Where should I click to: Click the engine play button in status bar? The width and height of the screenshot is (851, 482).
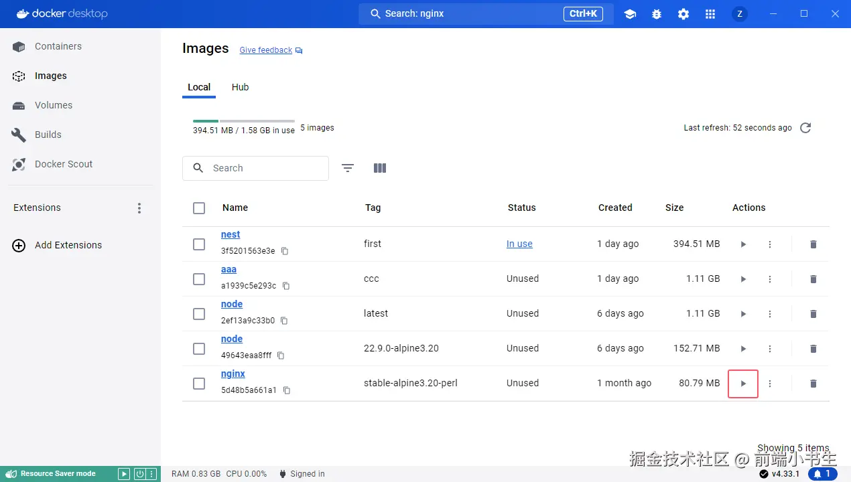point(124,474)
